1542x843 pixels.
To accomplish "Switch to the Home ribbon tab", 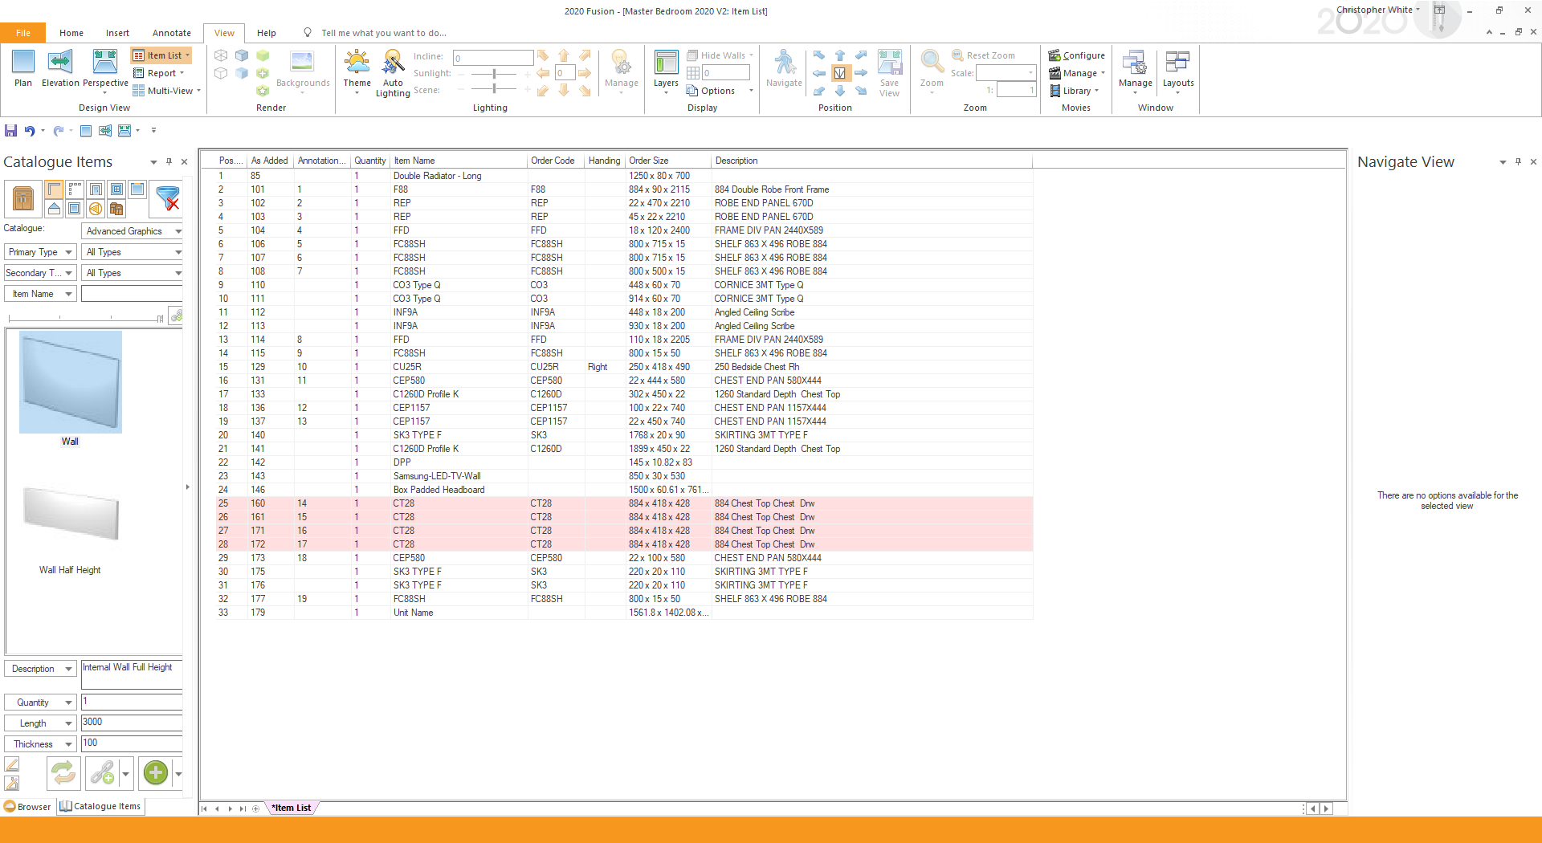I will tap(71, 33).
